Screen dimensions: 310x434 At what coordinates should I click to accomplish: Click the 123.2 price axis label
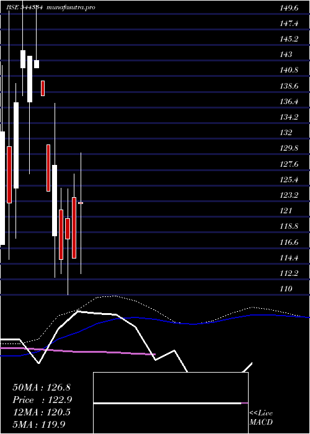click(x=289, y=195)
